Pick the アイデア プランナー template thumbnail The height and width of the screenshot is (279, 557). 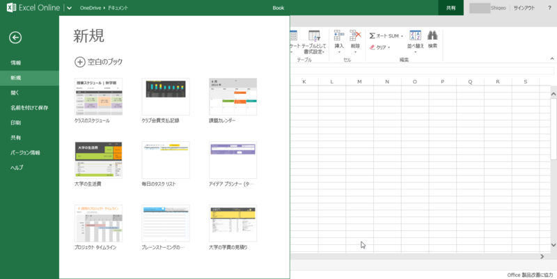[233, 160]
